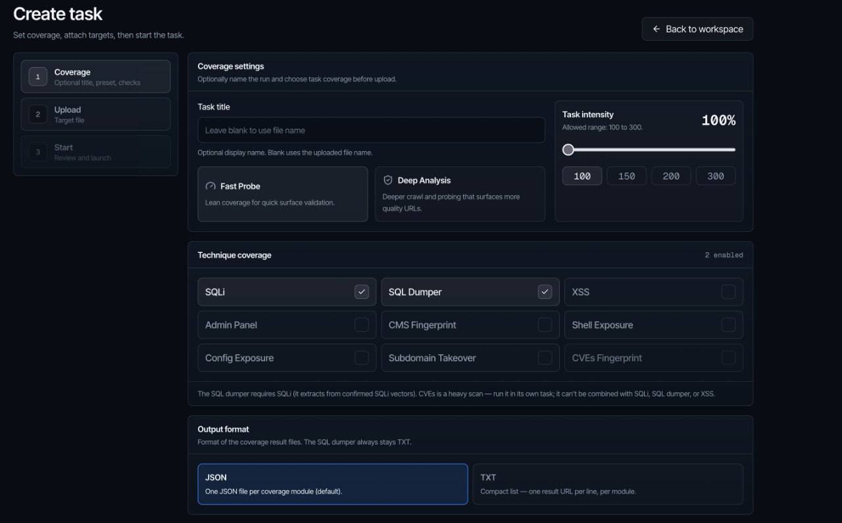842x523 pixels.
Task: Click the Task title label
Action: [214, 106]
